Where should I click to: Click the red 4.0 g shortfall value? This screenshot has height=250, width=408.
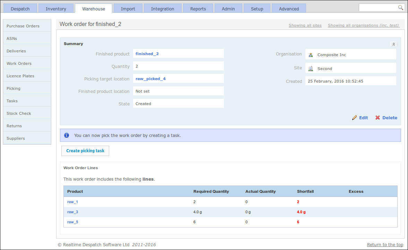301,212
